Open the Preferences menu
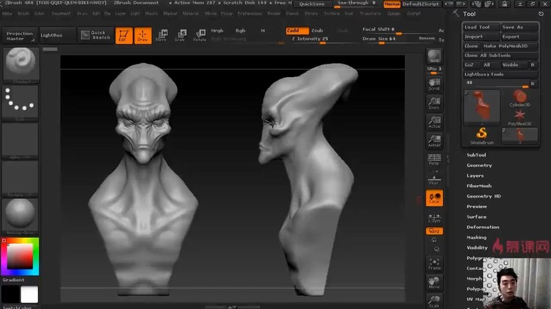Image resolution: width=551 pixels, height=309 pixels. (x=249, y=13)
